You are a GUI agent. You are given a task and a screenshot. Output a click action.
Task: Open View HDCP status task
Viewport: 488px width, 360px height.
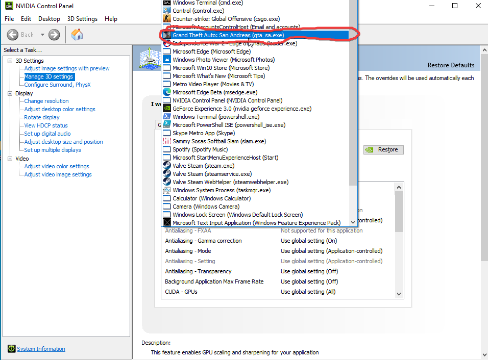tap(46, 125)
